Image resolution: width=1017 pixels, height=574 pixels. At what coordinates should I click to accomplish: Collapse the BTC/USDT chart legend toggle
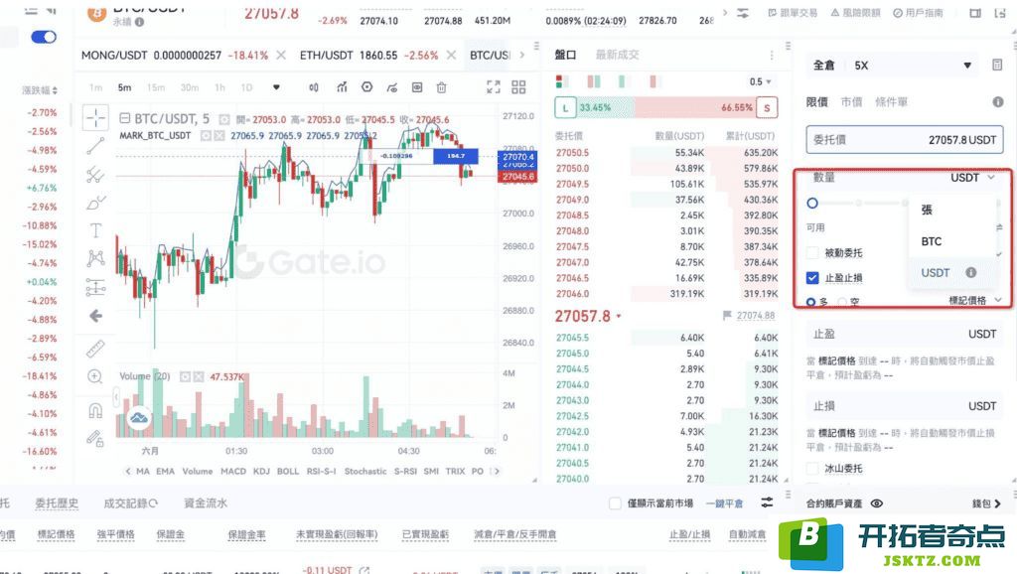(125, 118)
